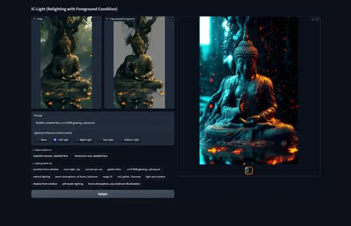Image resolution: width=351 pixels, height=226 pixels.
Task: Apply 'shadow from window' lighting preset
Action: pyautogui.click(x=45, y=184)
